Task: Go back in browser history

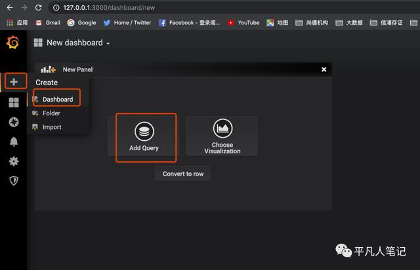Action: [x=10, y=8]
